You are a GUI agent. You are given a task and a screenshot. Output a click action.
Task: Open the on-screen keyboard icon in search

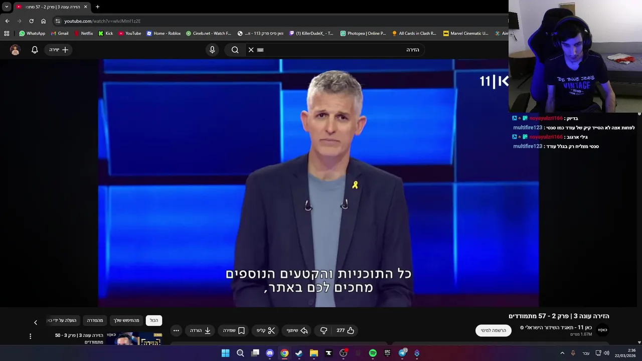click(260, 50)
